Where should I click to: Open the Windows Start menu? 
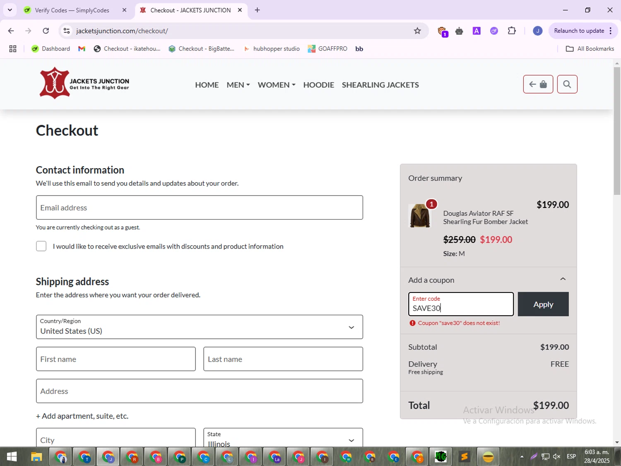(x=12, y=457)
